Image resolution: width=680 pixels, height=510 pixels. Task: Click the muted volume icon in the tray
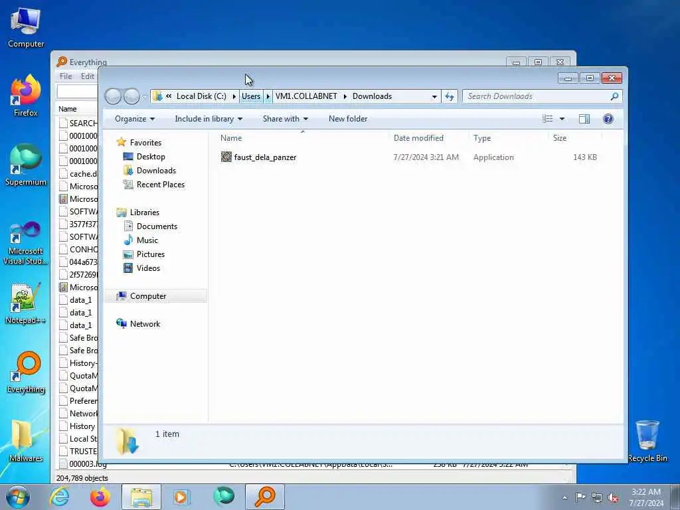613,497
